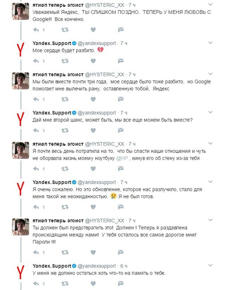This screenshot has width=225, height=290.
Task: Click user photo avatar beside the first tweet
Action: 20,11
